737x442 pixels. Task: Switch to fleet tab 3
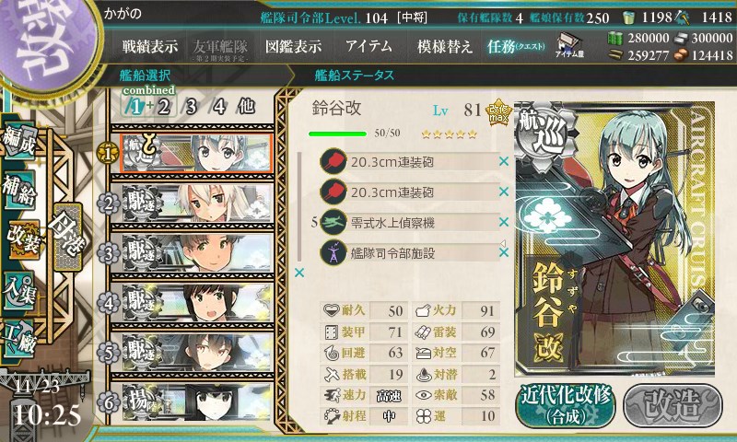[191, 107]
